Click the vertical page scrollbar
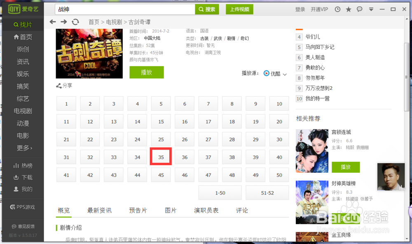The height and width of the screenshot is (244, 412). pyautogui.click(x=407, y=77)
